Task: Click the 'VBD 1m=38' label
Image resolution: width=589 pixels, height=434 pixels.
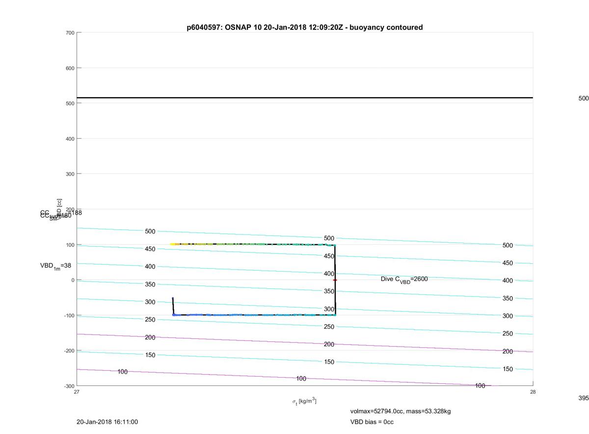Action: tap(56, 266)
